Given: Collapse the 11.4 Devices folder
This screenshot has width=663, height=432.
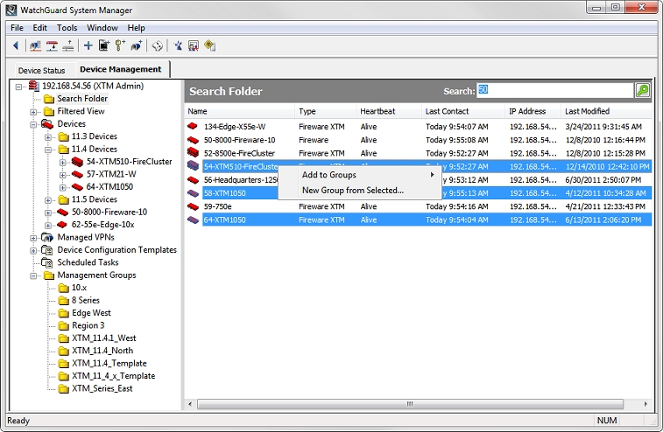Looking at the screenshot, I should pyautogui.click(x=47, y=150).
